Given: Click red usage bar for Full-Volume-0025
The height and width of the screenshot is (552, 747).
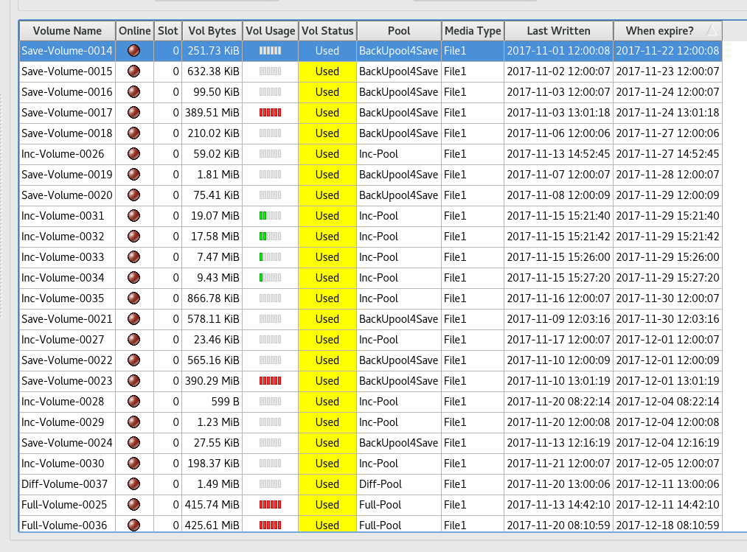Looking at the screenshot, I should click(x=270, y=504).
